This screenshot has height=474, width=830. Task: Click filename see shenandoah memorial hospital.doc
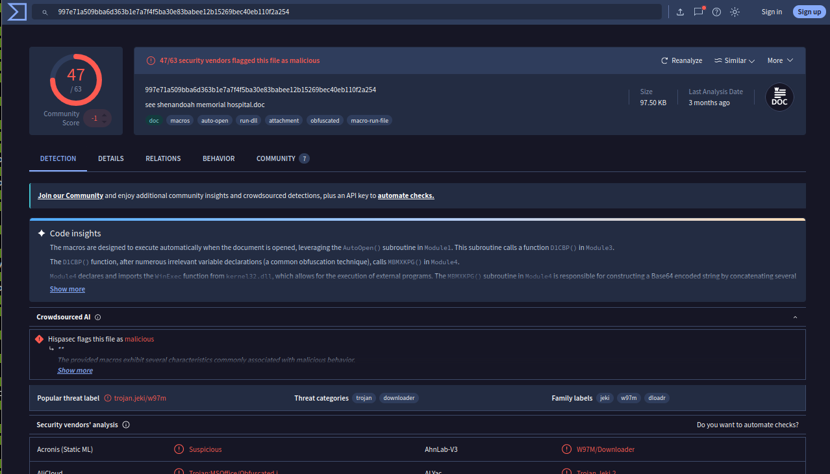(x=205, y=105)
